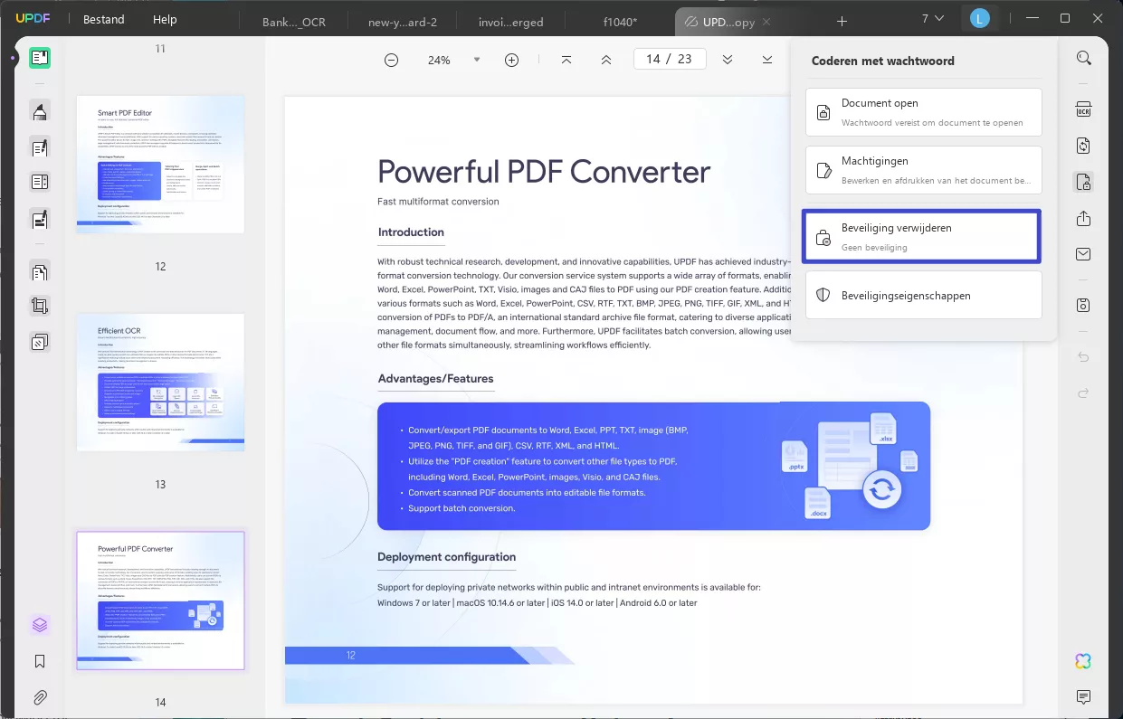Zoom out with the minus button
Image resolution: width=1123 pixels, height=719 pixels.
[x=391, y=60]
